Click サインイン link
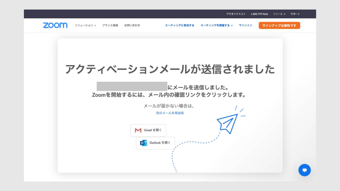Image resolution: width=340 pixels, height=191 pixels. [245, 25]
